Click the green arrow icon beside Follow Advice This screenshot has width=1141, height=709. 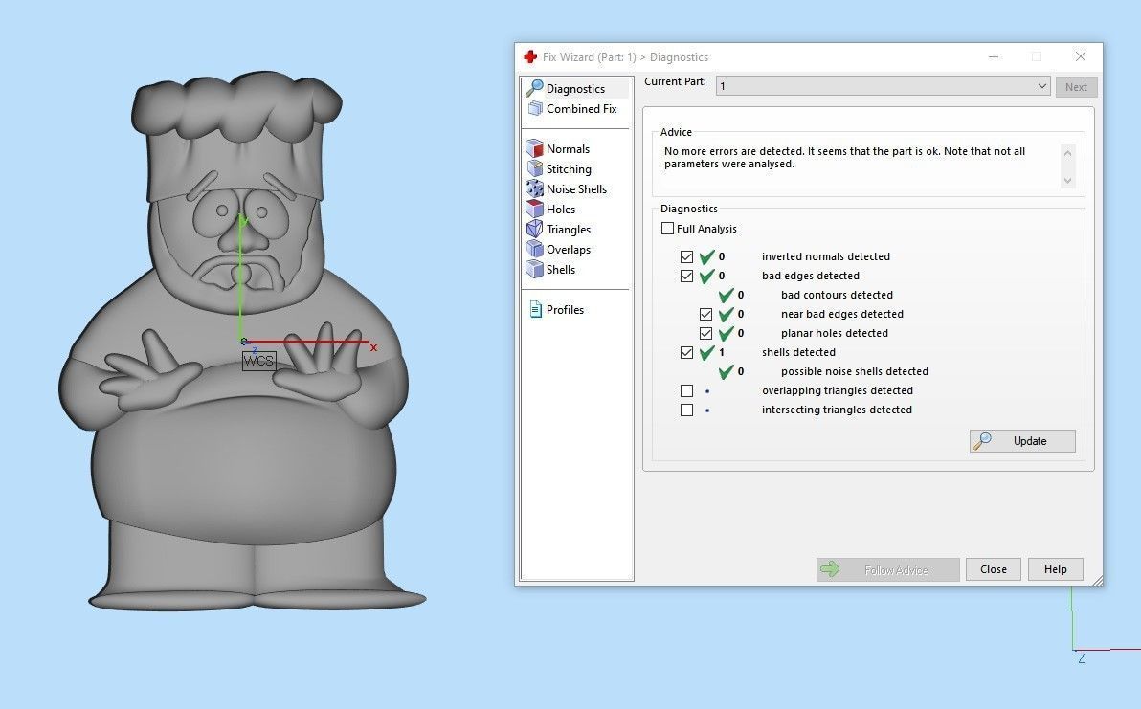tap(830, 569)
